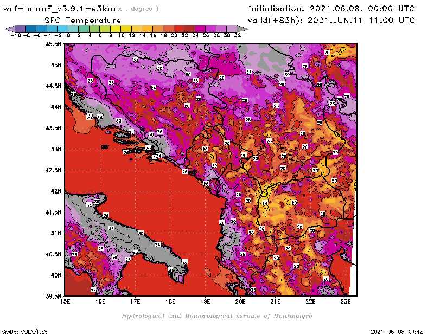Click the '42.5N' latitude axis label

(54, 170)
